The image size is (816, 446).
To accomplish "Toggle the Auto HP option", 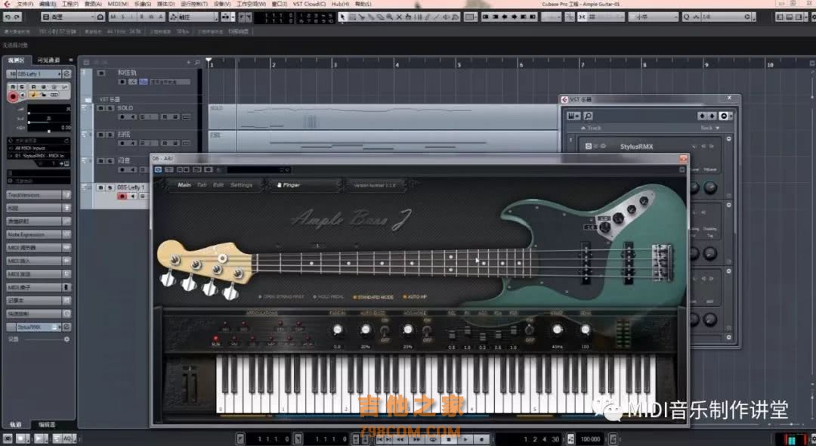I will 415,297.
